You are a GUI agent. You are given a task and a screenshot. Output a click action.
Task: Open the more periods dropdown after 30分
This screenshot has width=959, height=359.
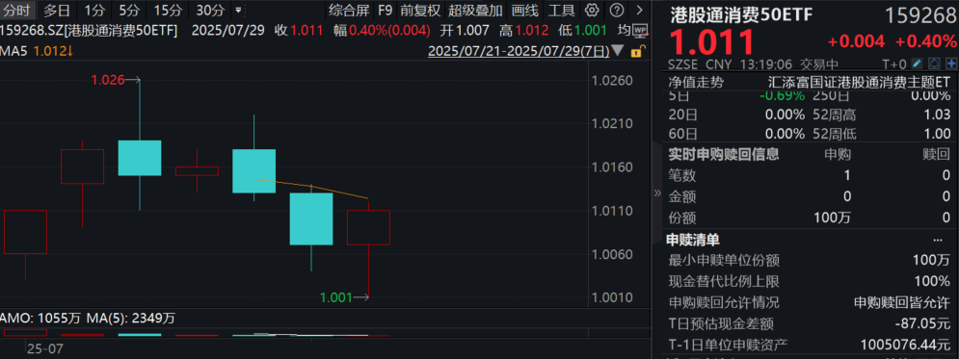tap(238, 11)
